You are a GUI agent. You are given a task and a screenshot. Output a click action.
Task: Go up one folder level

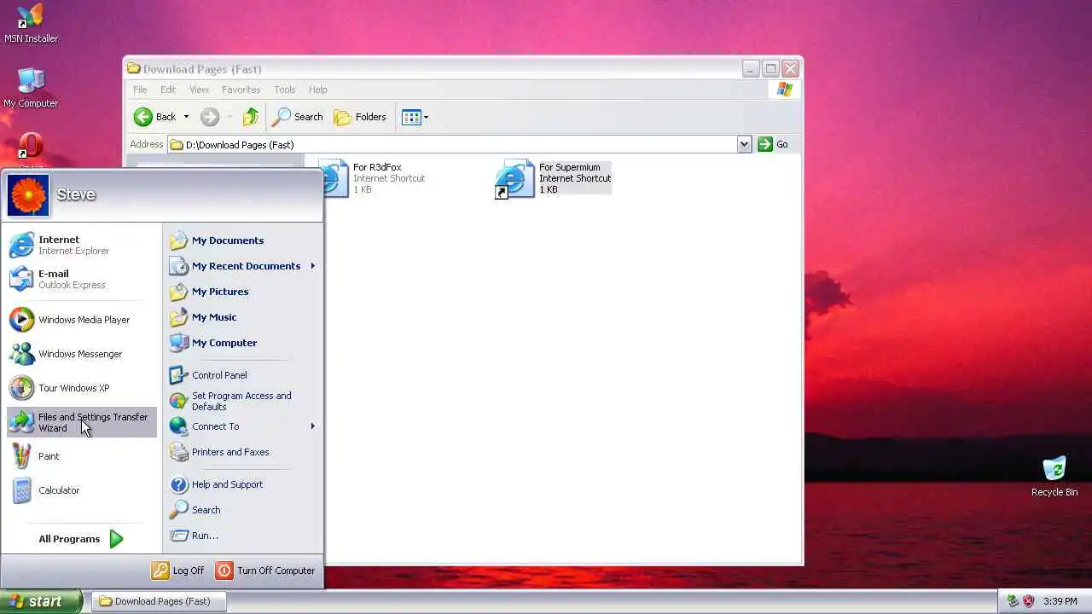click(x=250, y=117)
